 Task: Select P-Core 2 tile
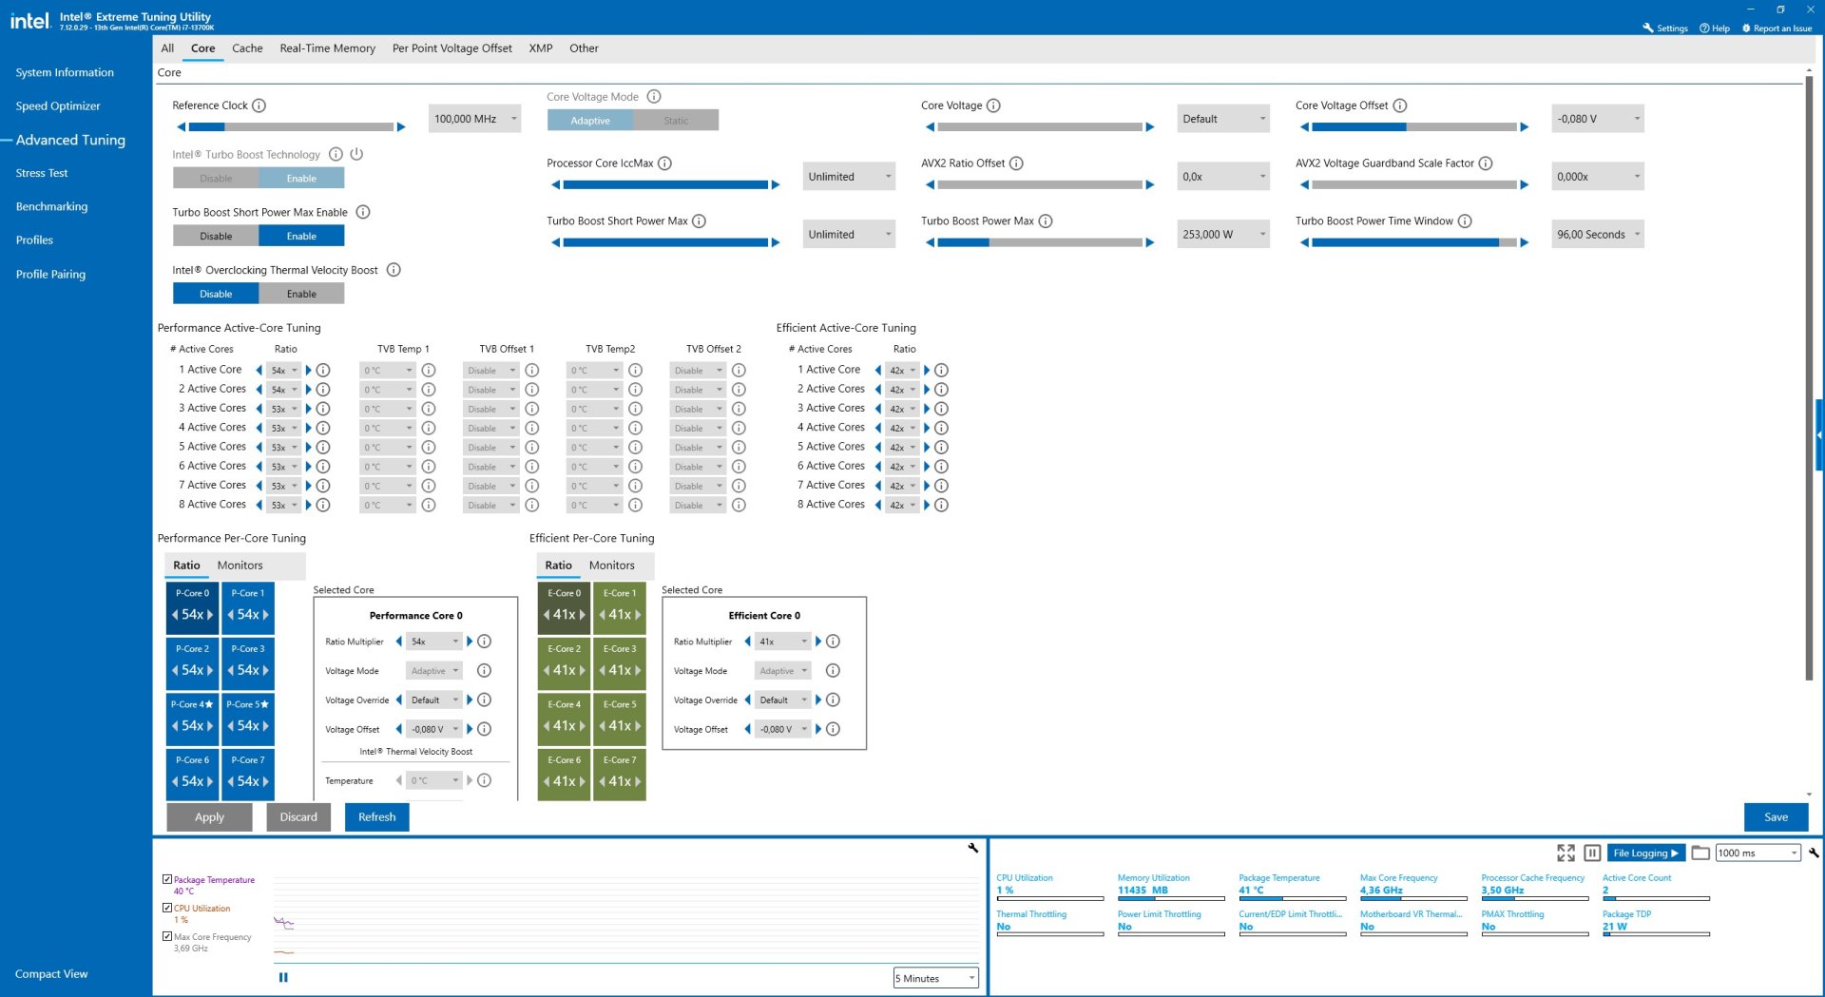coord(193,662)
